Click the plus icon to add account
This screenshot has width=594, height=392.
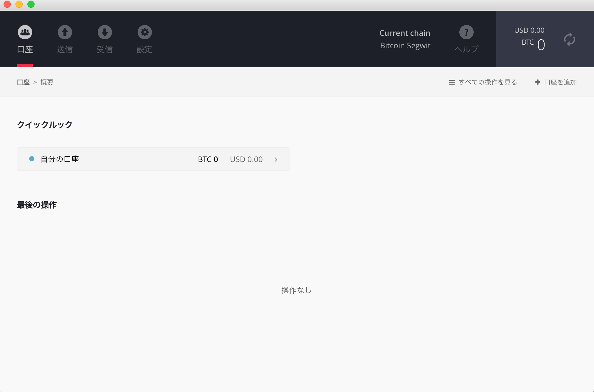[538, 82]
